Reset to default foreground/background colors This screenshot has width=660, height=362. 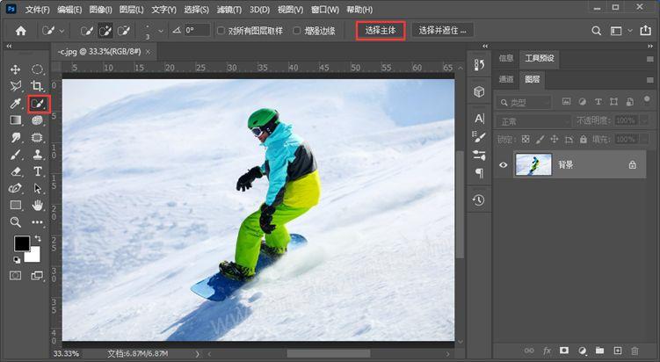tap(17, 260)
